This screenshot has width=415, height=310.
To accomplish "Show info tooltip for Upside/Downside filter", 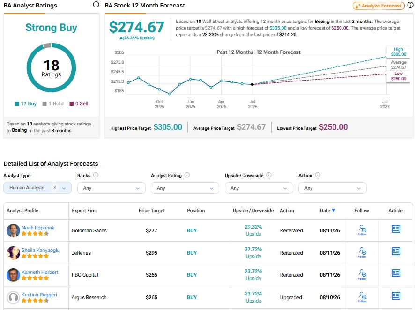I will 269,175.
